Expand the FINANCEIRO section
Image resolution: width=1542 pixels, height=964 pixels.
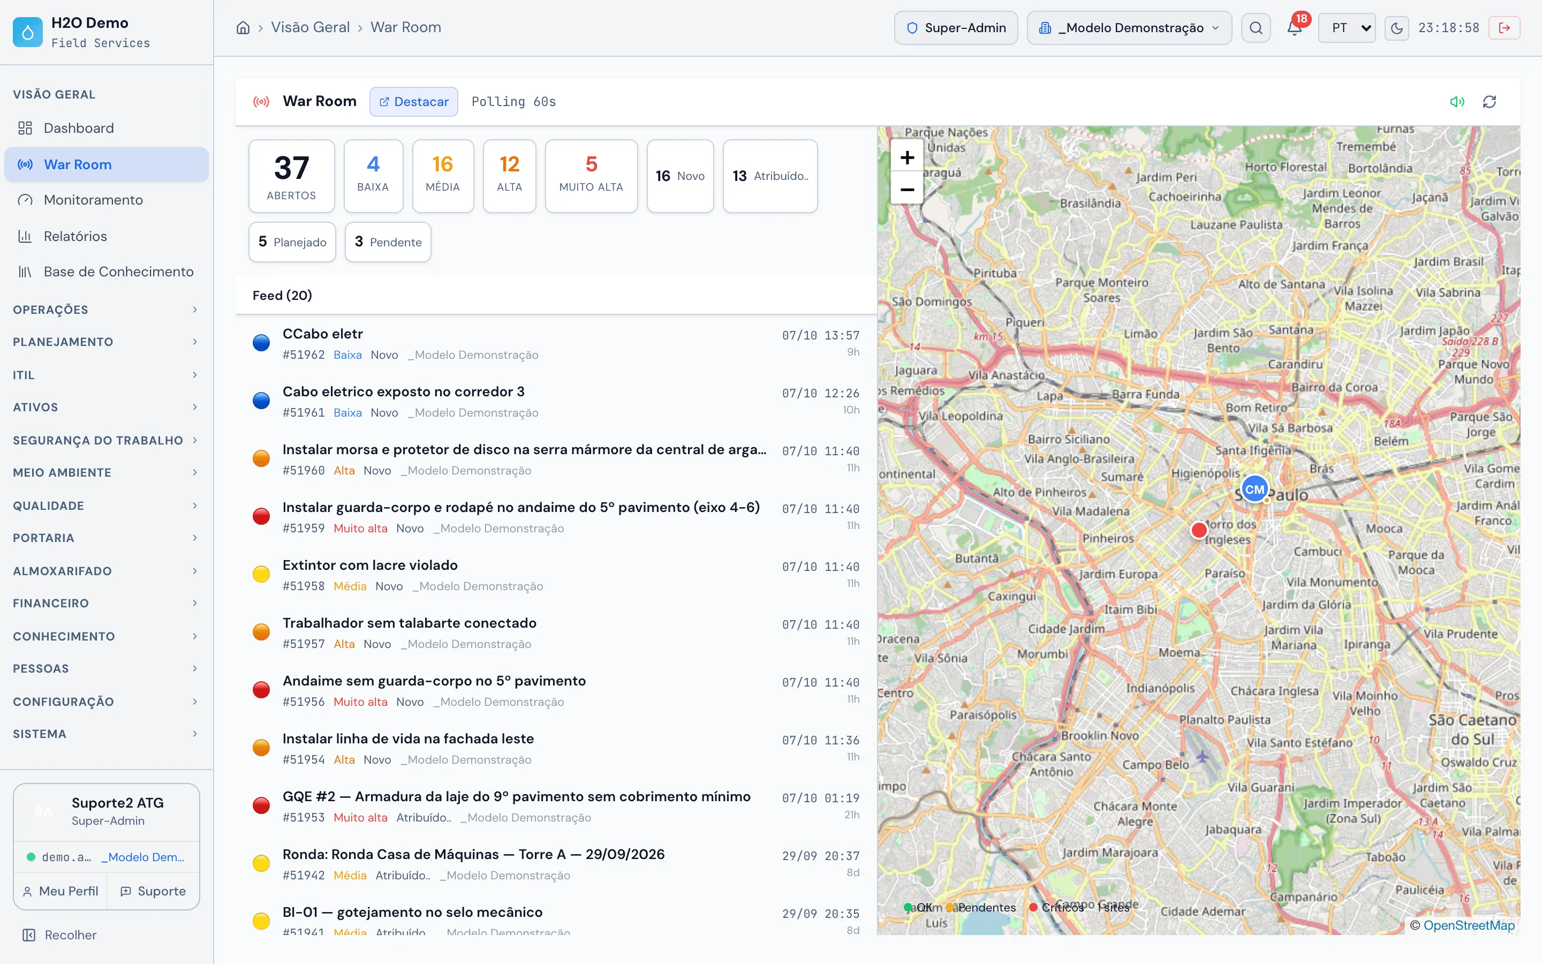coord(106,603)
